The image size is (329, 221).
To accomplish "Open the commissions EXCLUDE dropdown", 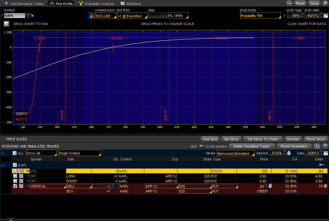I will click(106, 16).
